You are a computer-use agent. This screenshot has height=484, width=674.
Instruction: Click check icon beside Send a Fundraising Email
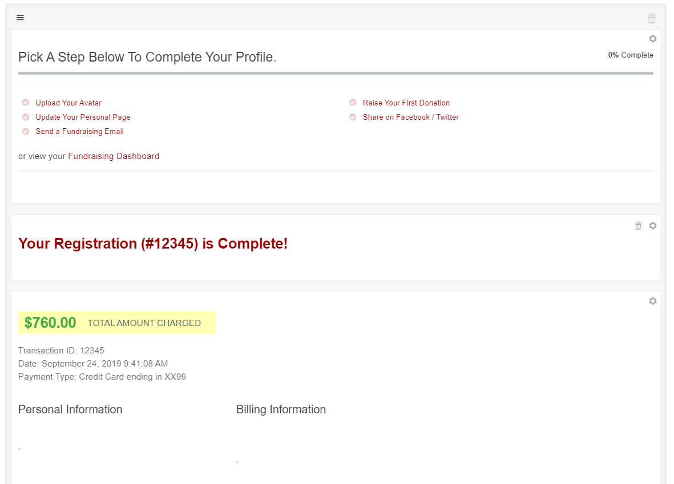[x=26, y=131]
